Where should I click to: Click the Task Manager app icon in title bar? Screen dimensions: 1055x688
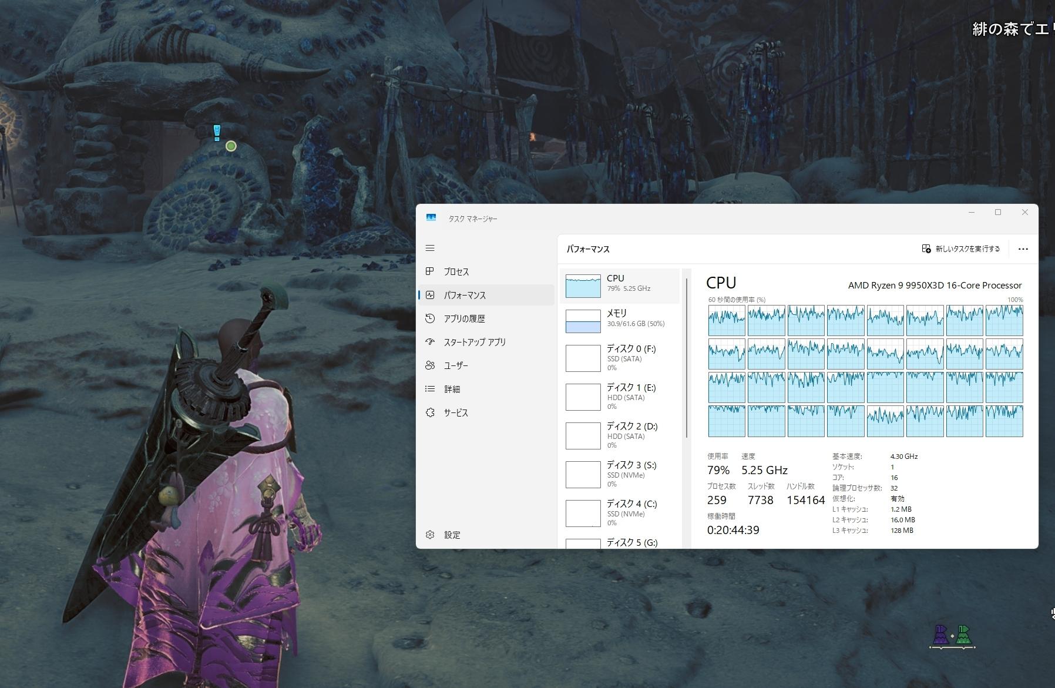tap(431, 218)
